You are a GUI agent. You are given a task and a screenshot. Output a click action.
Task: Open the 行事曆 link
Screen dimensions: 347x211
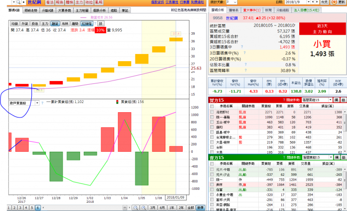pyautogui.click(x=185, y=2)
